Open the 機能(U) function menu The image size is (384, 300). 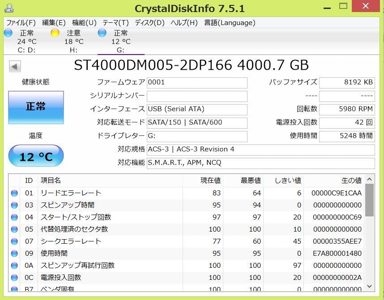[82, 22]
